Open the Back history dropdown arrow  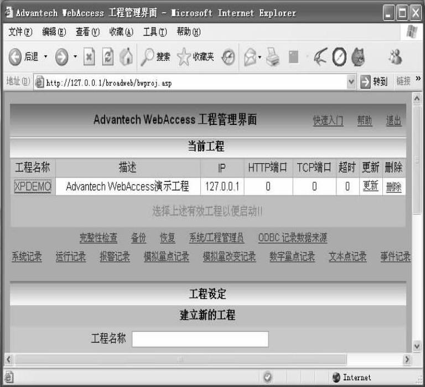point(45,56)
